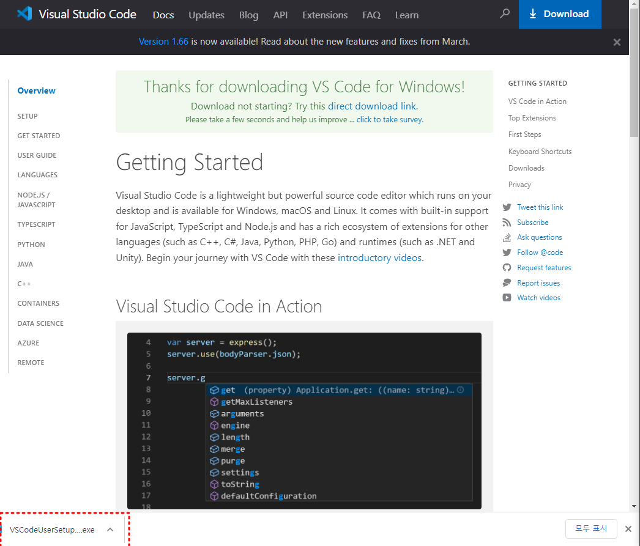Click the direct download link
The image size is (640, 546).
pos(372,106)
